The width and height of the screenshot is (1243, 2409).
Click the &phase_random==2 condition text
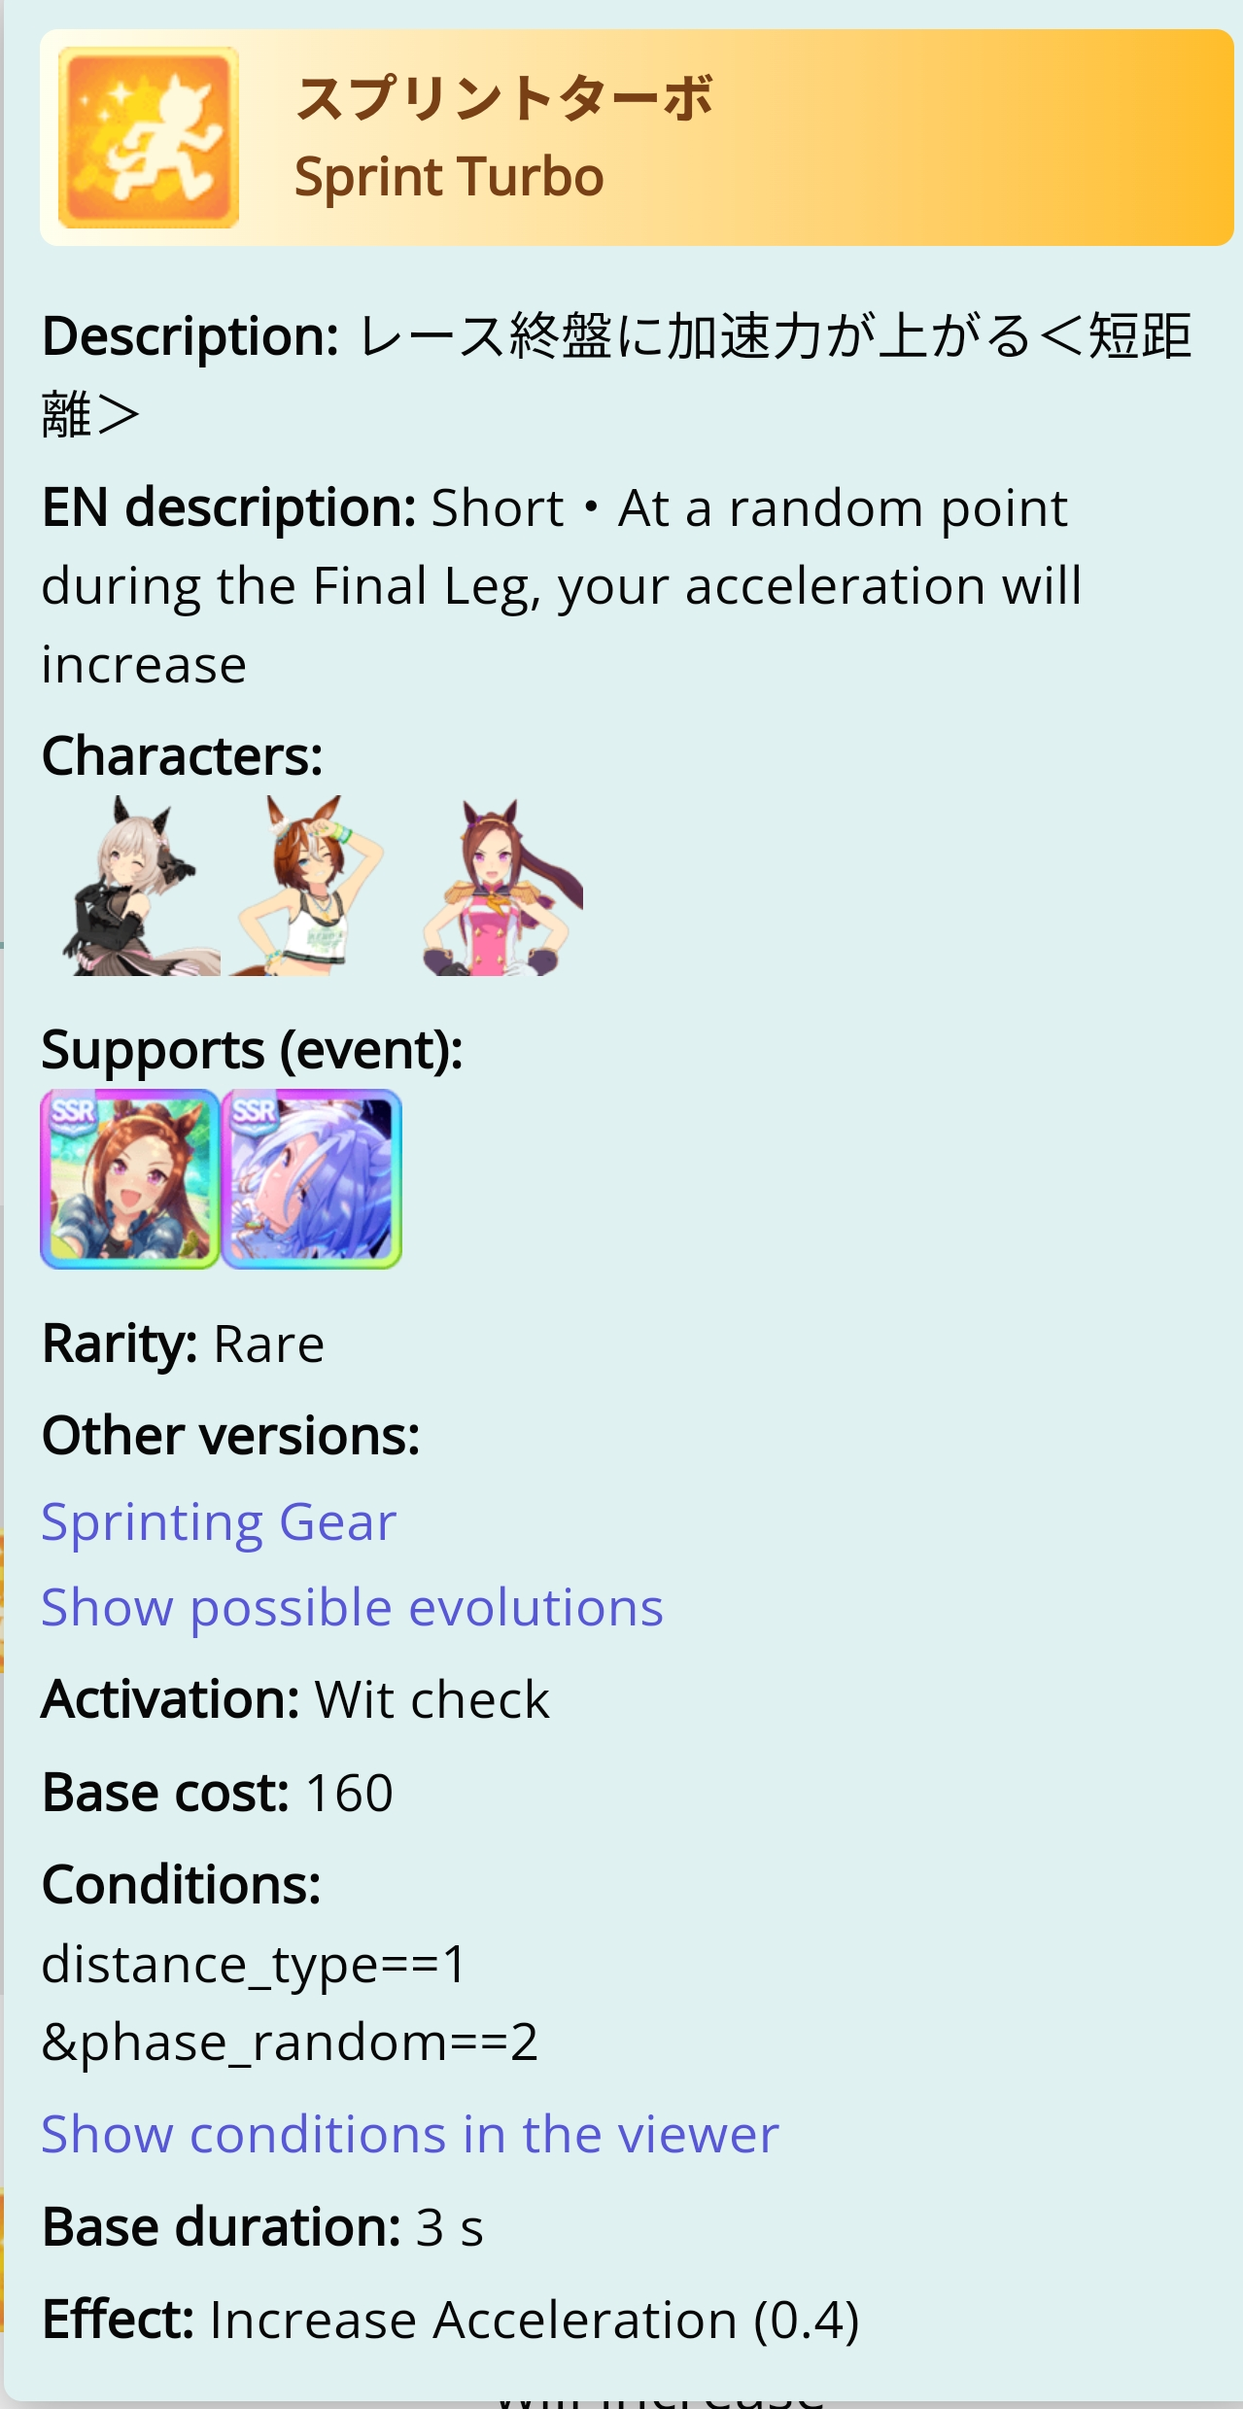tap(290, 2042)
